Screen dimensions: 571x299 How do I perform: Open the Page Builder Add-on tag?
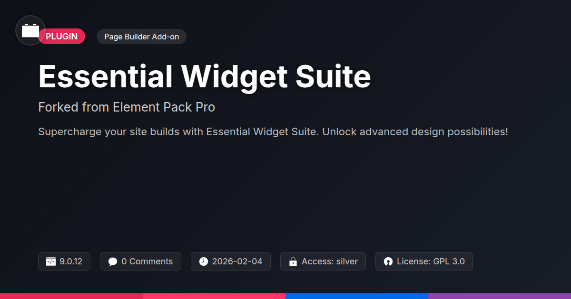point(141,37)
